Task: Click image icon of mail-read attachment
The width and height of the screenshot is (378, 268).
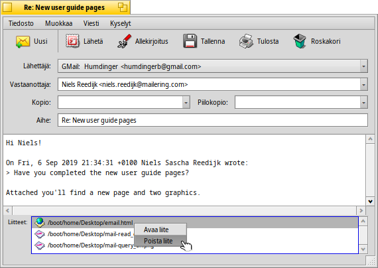Action: click(40, 234)
